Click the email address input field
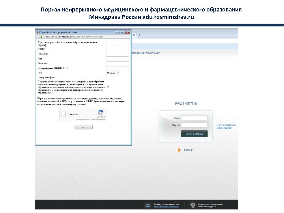This screenshot has height=213, width=284. pos(118,44)
